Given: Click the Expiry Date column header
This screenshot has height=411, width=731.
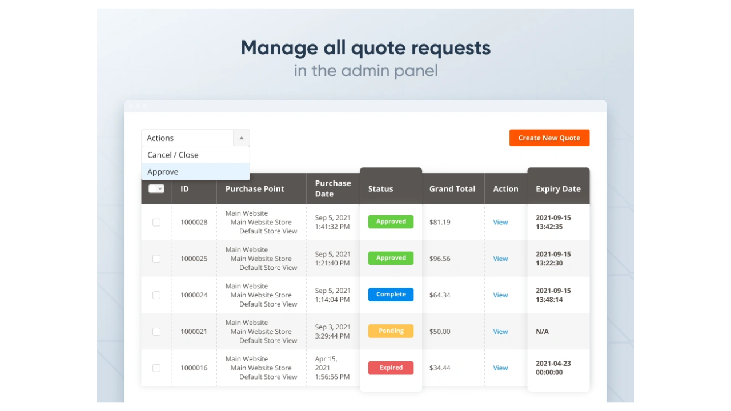Looking at the screenshot, I should click(558, 189).
